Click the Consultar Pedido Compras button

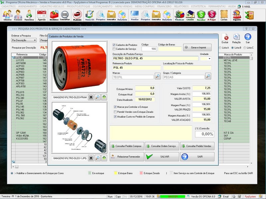click(127, 146)
